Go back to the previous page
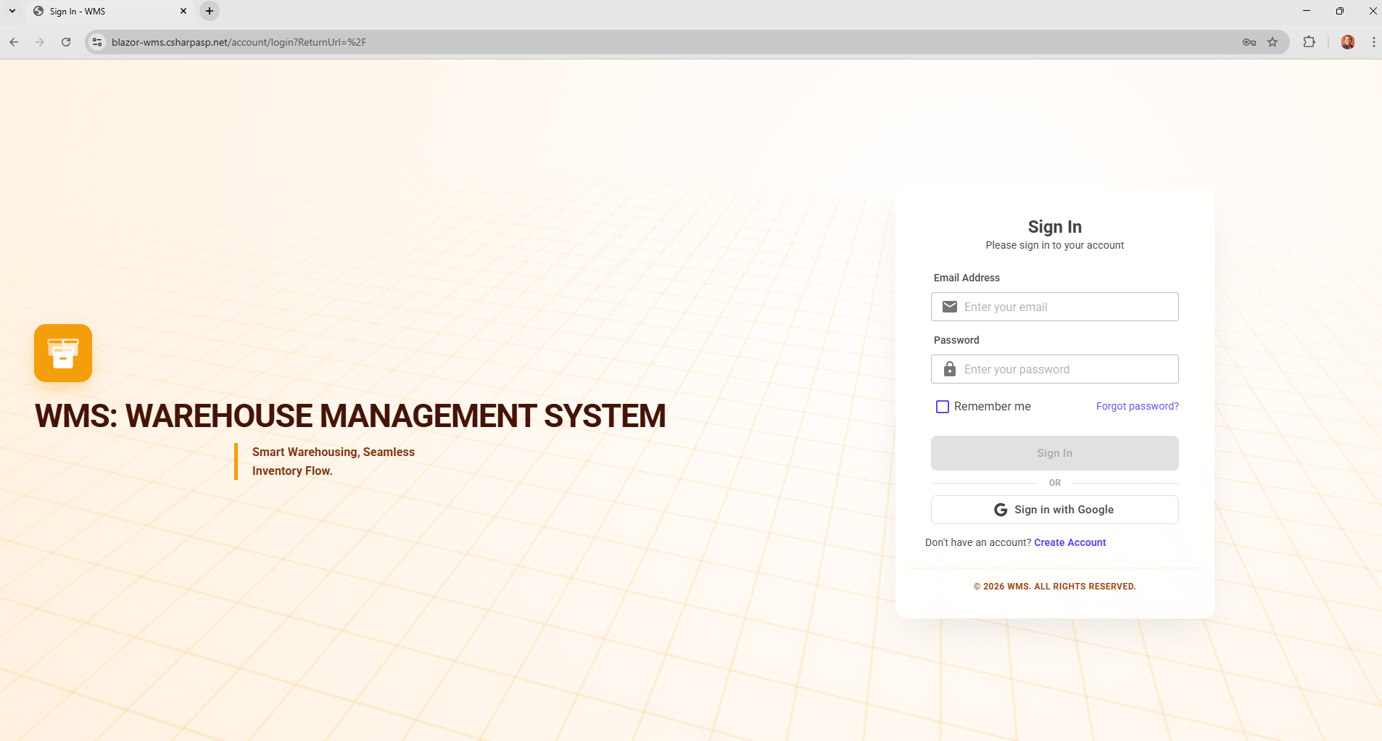This screenshot has width=1382, height=741. [14, 42]
